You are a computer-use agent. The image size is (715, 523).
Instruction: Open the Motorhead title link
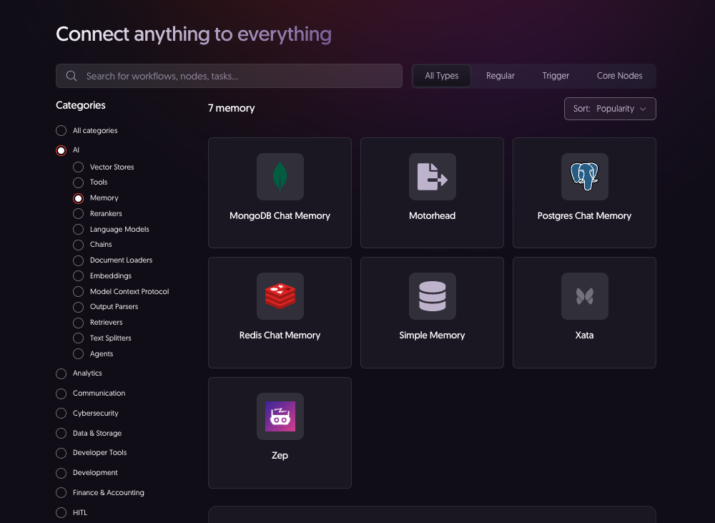click(433, 216)
